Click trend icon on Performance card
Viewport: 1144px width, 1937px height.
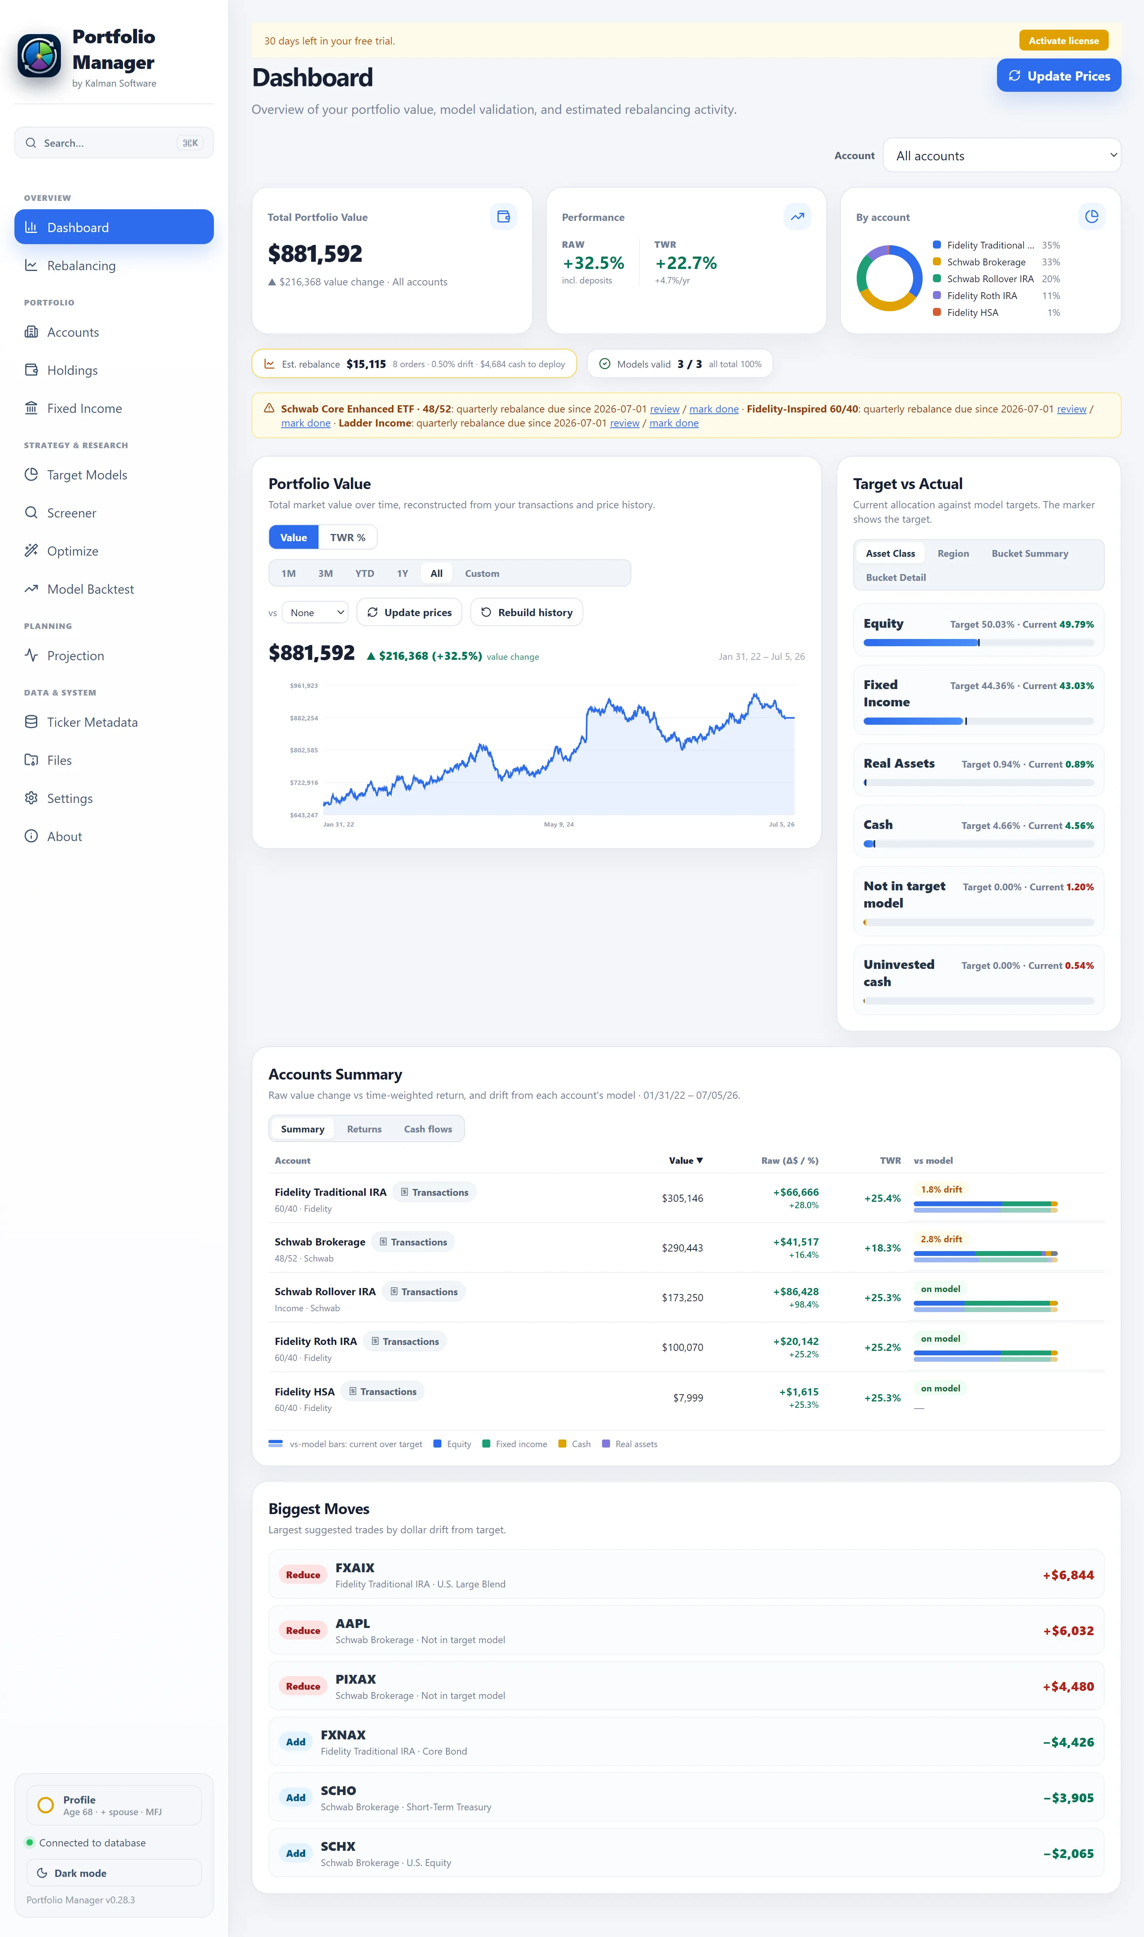797,217
